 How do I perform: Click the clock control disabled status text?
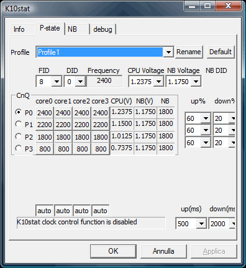(77, 222)
